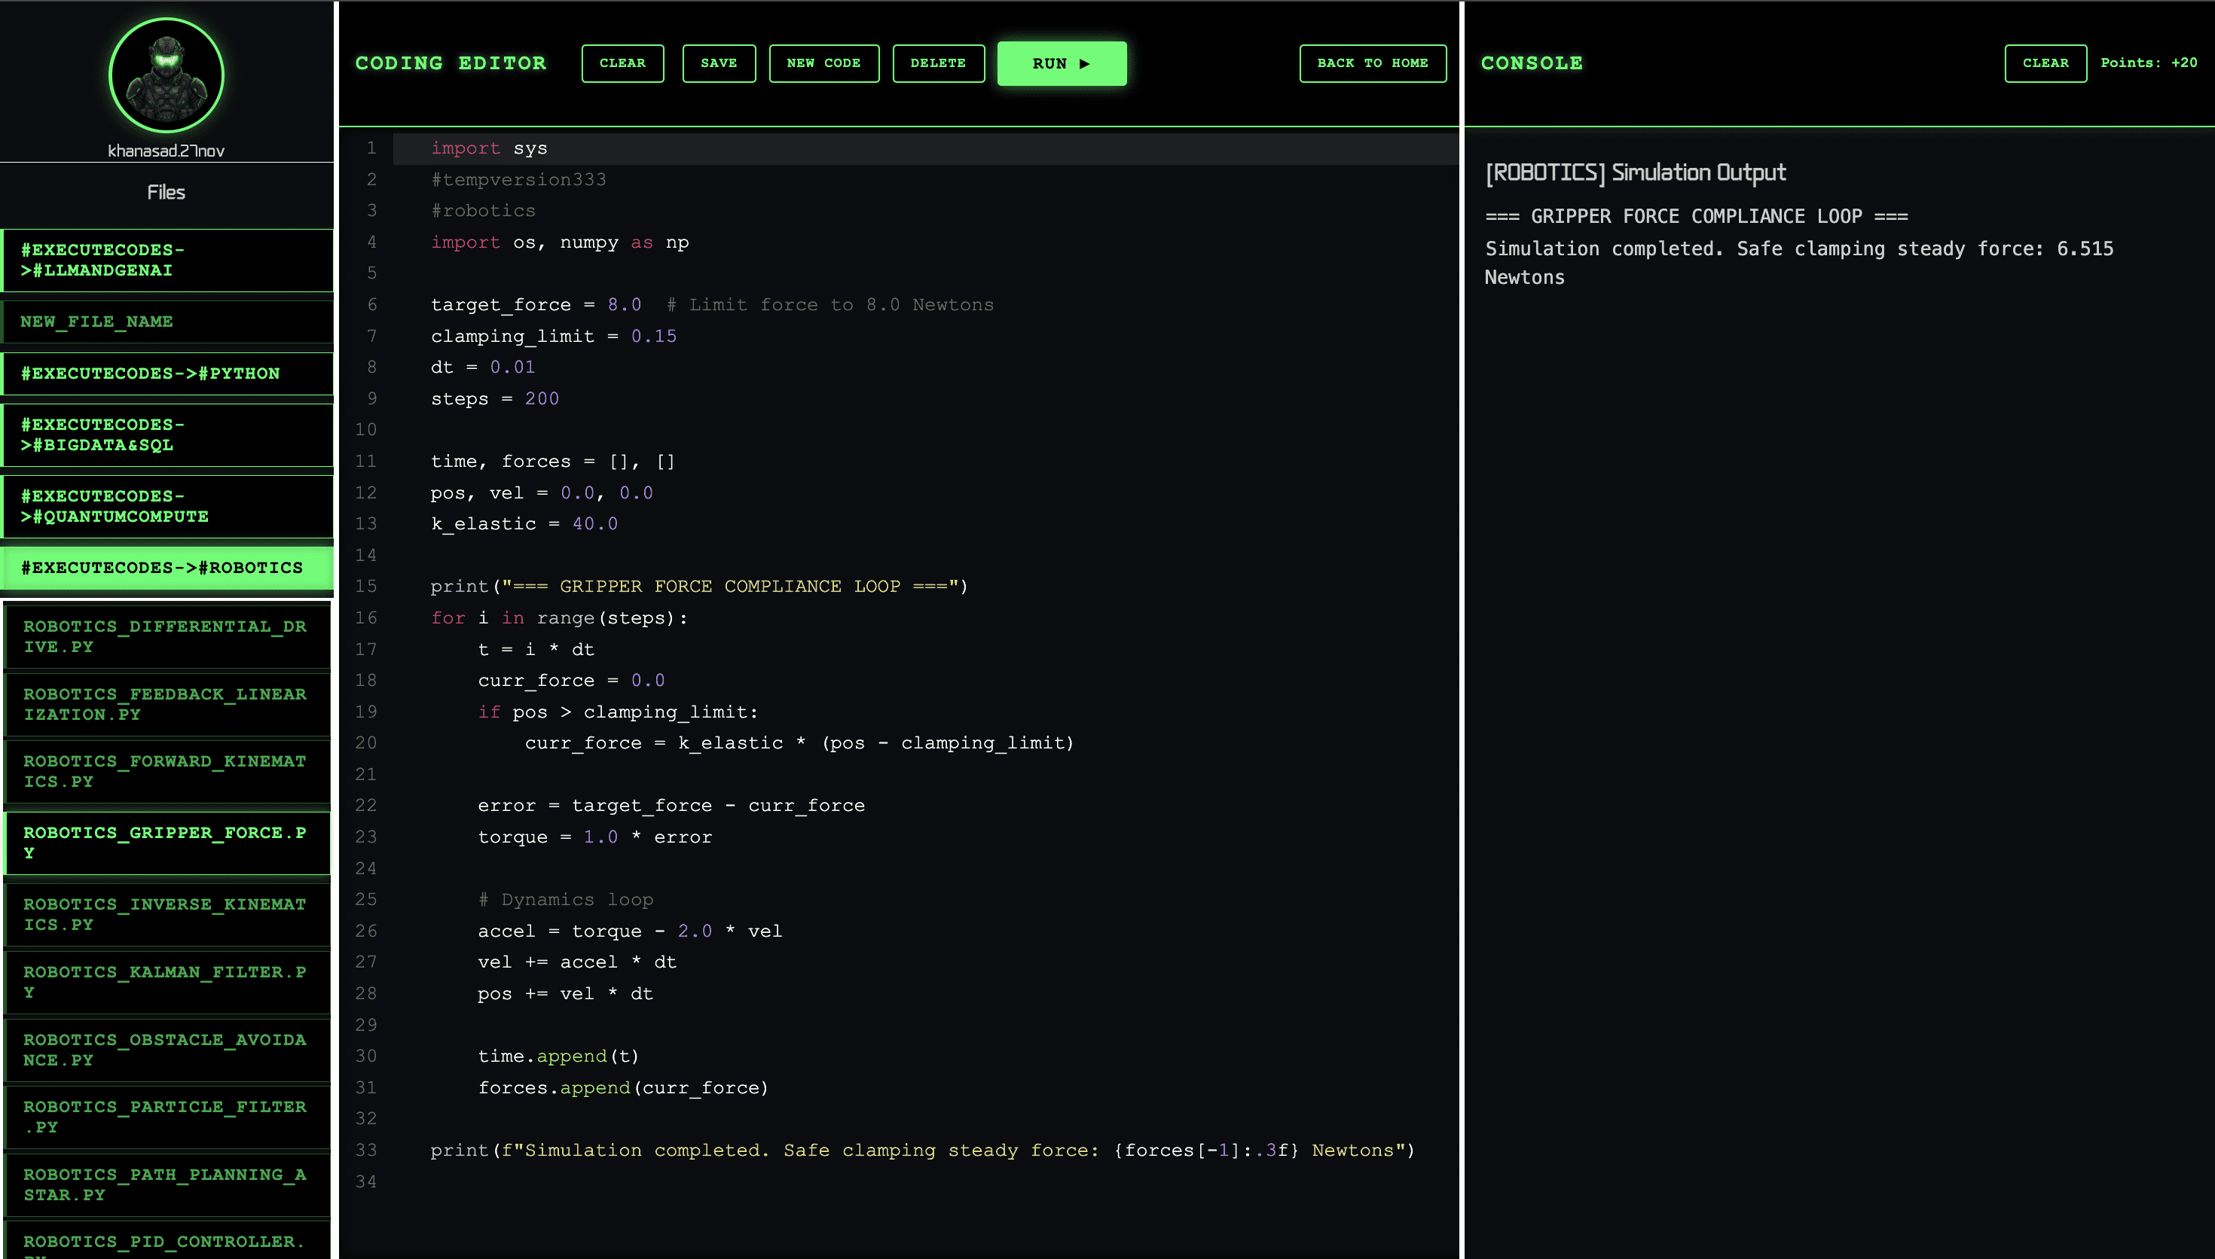Click the #tempversion333 comment line
This screenshot has height=1259, width=2215.
pos(518,180)
